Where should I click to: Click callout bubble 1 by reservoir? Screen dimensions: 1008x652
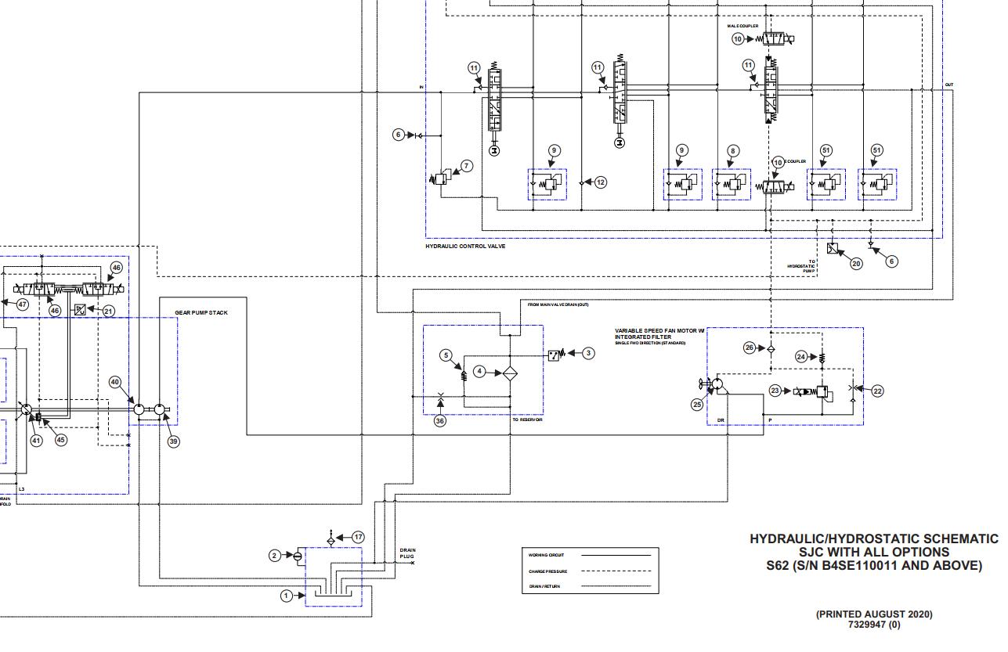pyautogui.click(x=287, y=596)
